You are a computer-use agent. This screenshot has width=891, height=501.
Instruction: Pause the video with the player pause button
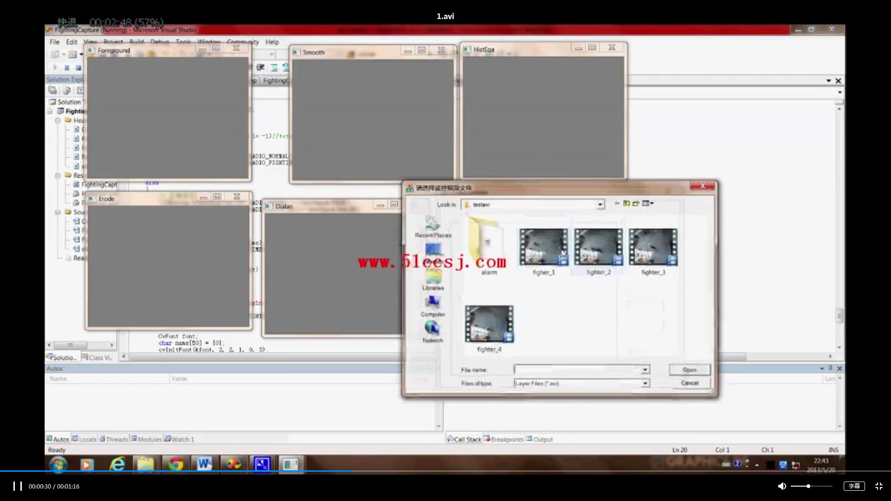(18, 486)
